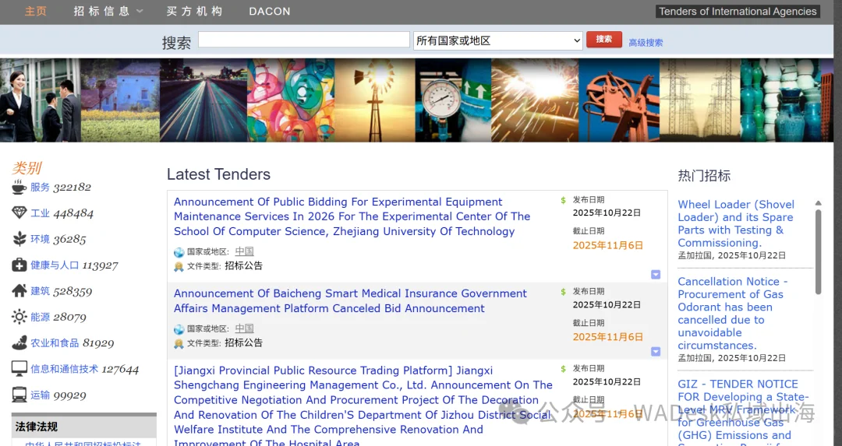842x446 pixels.
Task: Click the medical kit icon beside 健康与人口
Action: tap(19, 265)
